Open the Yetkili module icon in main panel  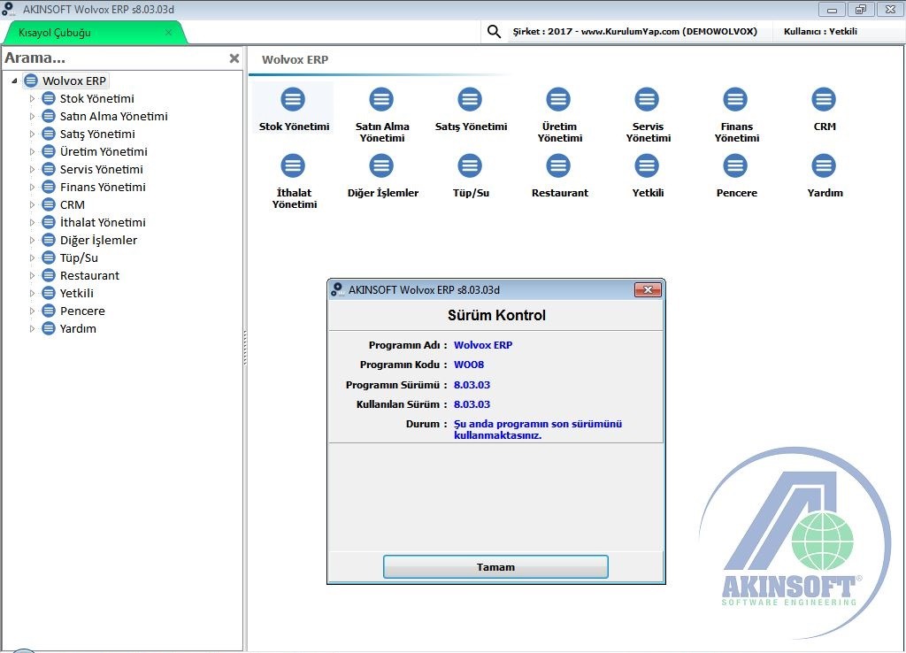click(647, 165)
